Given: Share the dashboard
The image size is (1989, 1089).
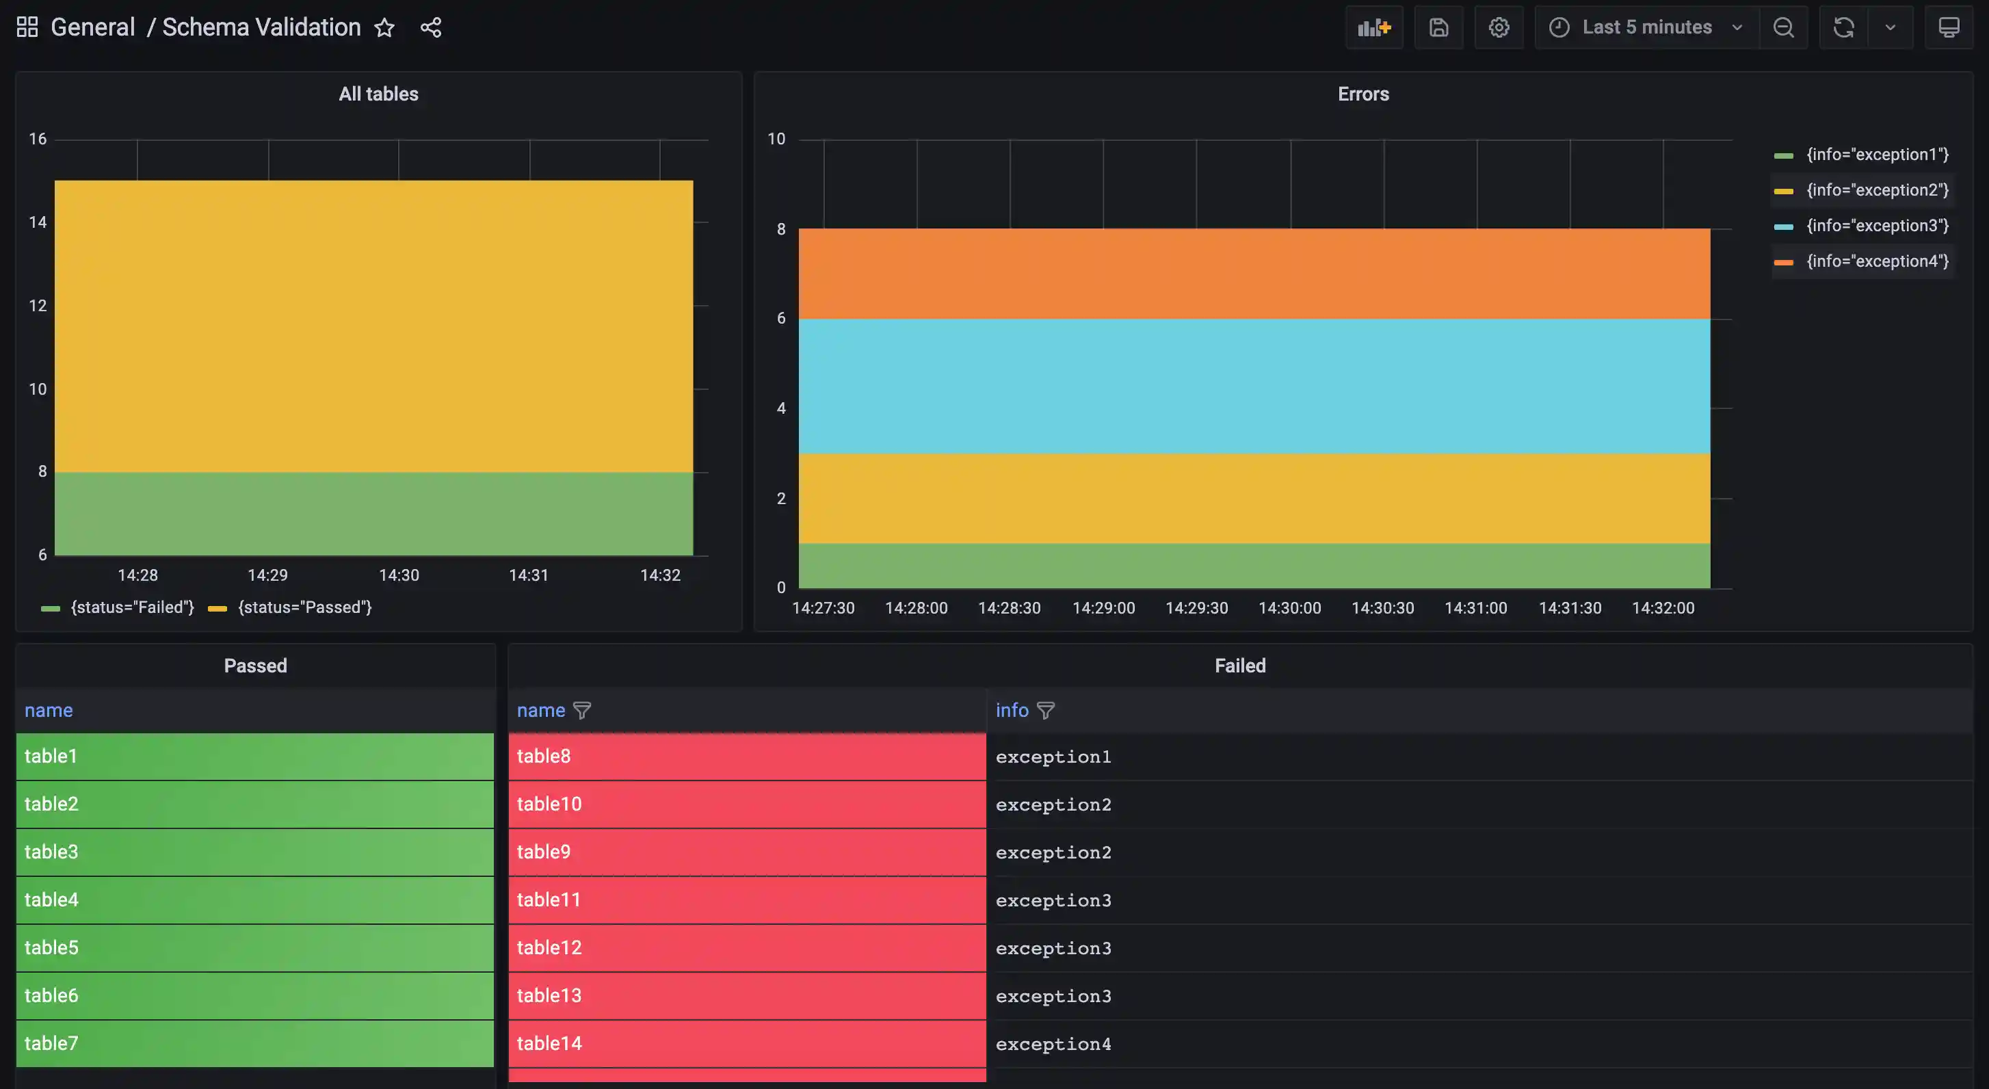Looking at the screenshot, I should 430,28.
